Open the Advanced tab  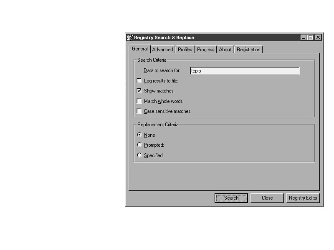pos(162,50)
